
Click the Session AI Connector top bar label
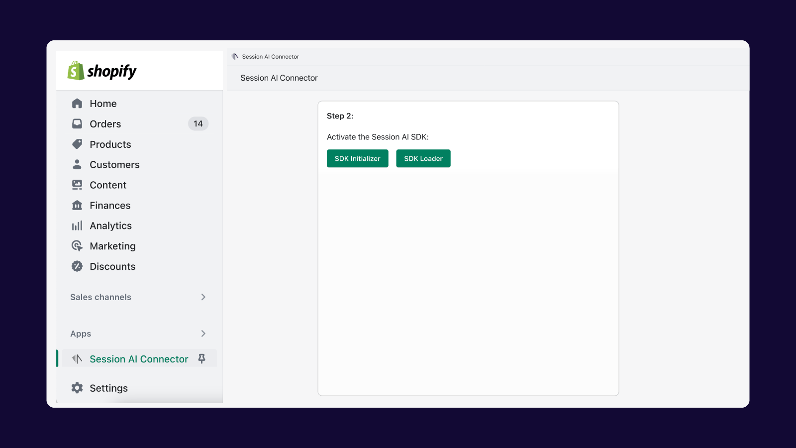click(x=271, y=57)
